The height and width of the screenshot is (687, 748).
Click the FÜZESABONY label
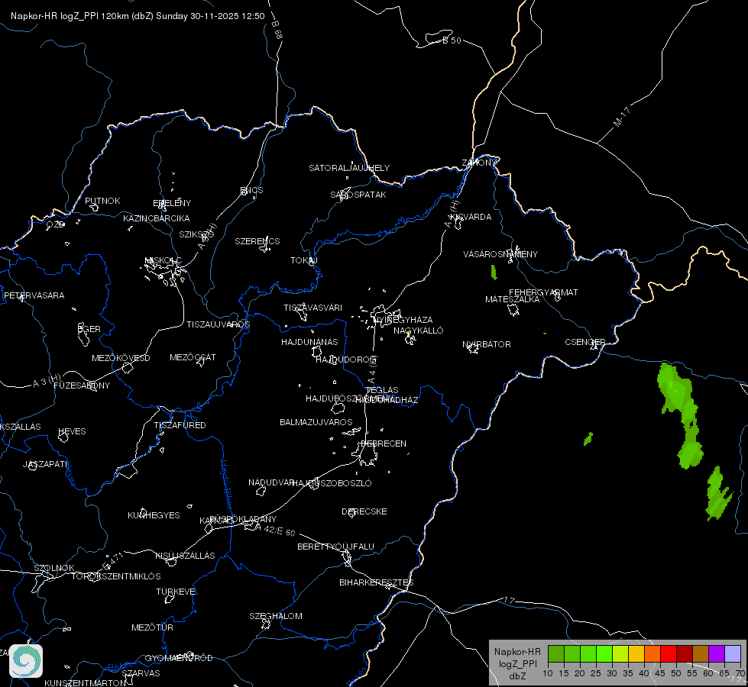pyautogui.click(x=82, y=385)
